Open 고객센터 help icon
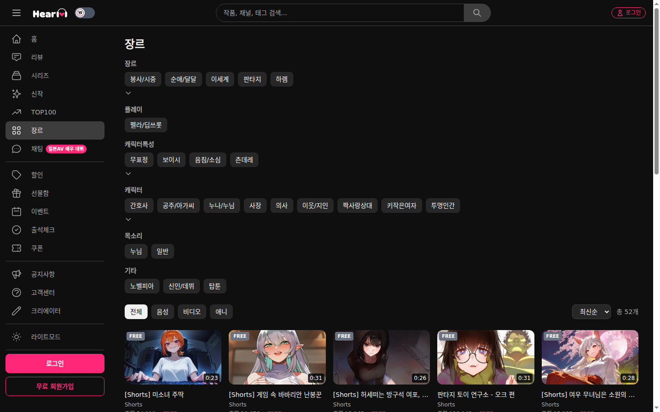This screenshot has width=660, height=412. [16, 293]
